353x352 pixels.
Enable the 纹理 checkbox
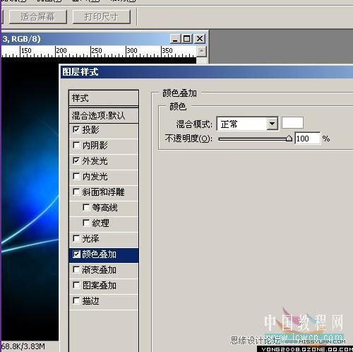[x=86, y=223]
